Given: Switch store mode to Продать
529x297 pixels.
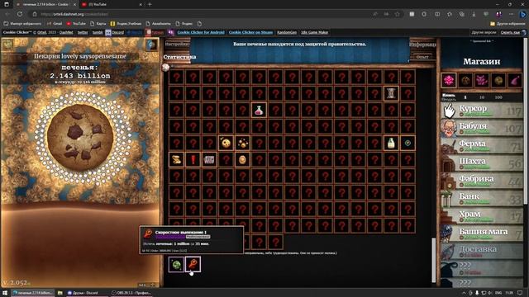Looking at the screenshot, I should pyautogui.click(x=449, y=99).
